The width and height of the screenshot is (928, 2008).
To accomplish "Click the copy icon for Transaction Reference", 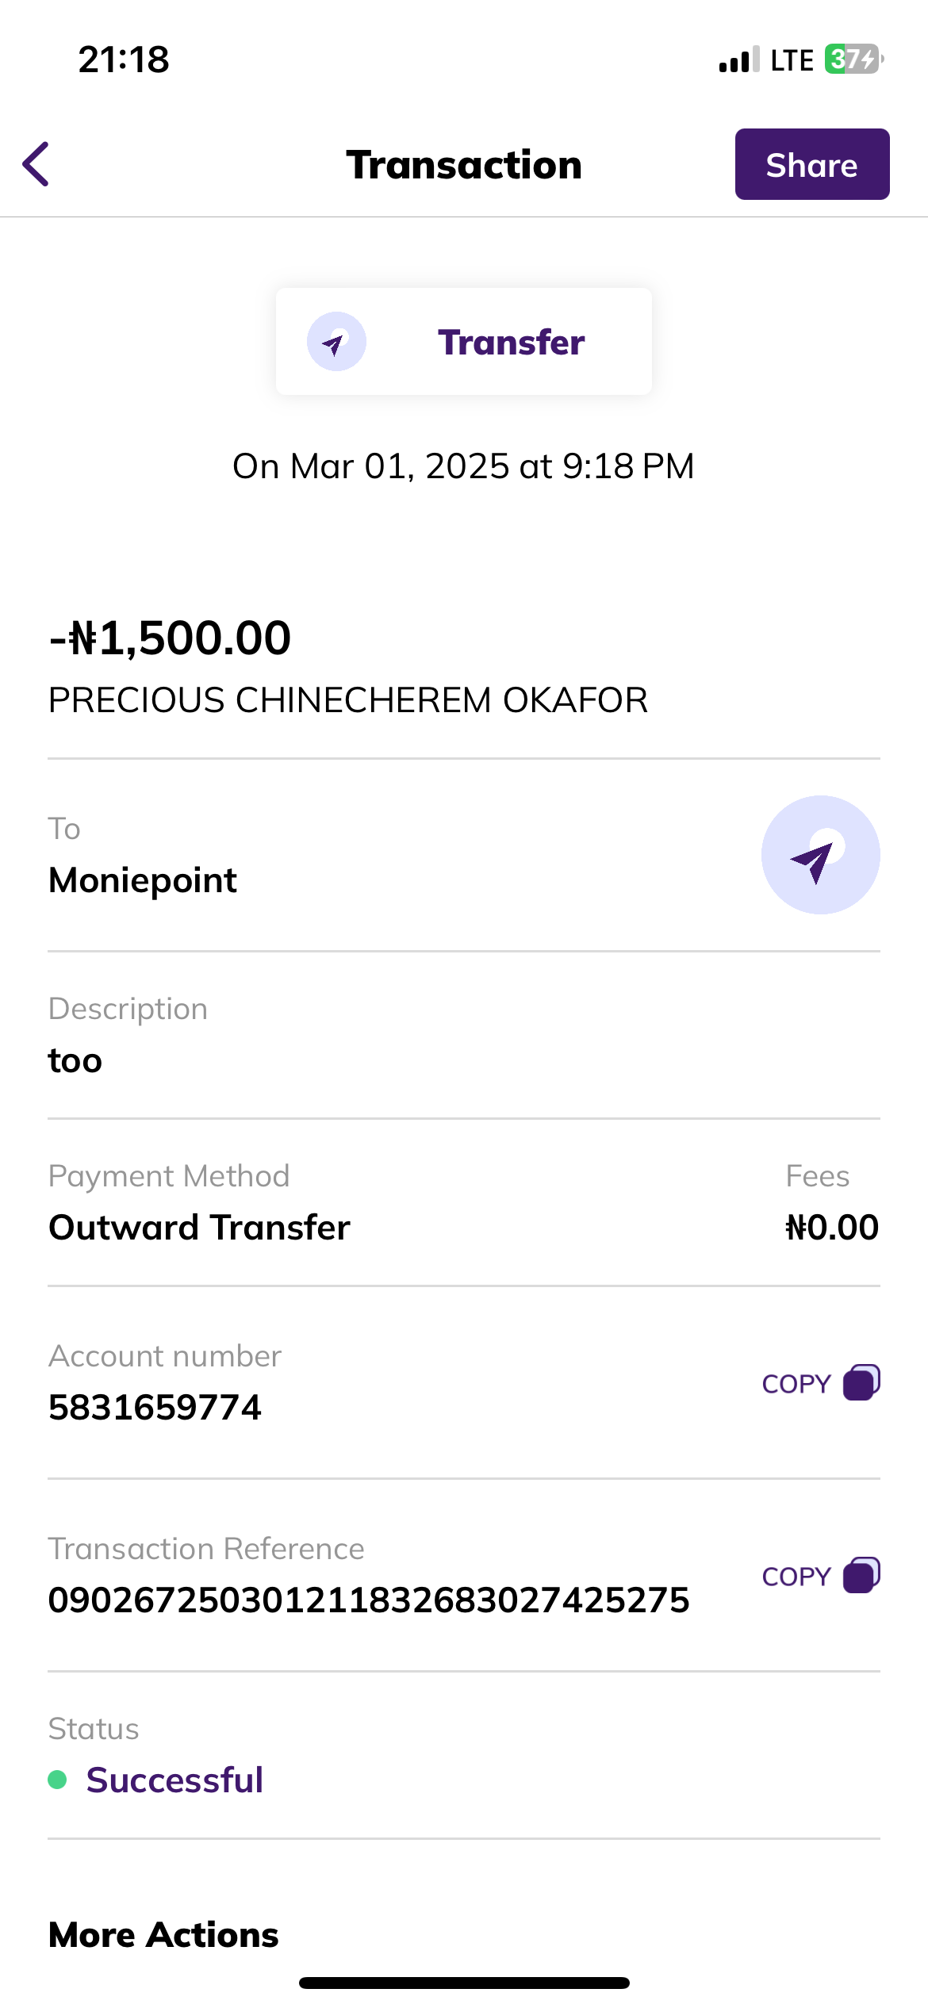I will point(861,1575).
